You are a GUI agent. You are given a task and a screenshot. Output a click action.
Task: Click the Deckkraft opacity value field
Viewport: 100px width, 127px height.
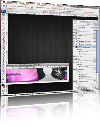pyautogui.click(x=95, y=24)
